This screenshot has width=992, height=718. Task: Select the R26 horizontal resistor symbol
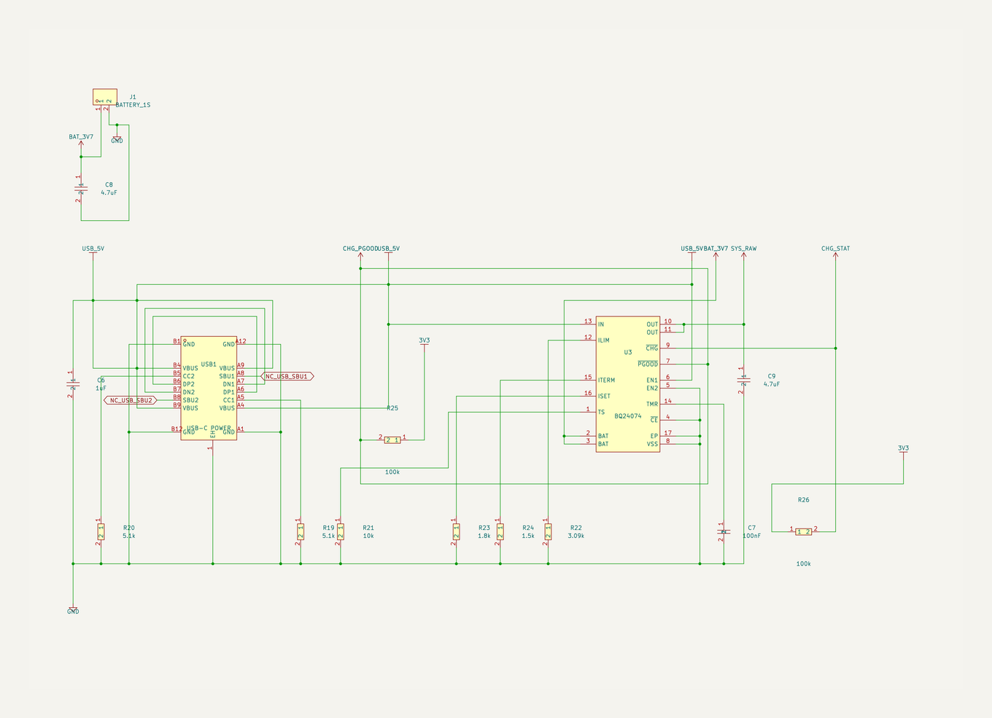(x=803, y=531)
